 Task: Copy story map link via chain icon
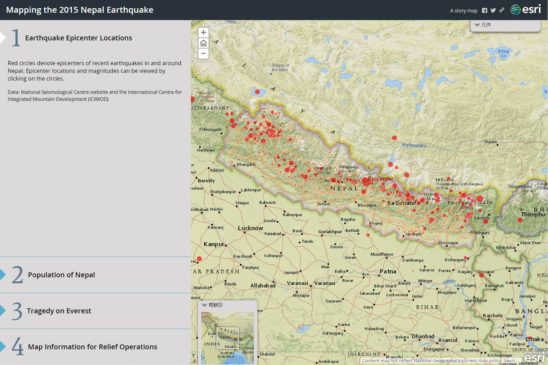pyautogui.click(x=501, y=10)
